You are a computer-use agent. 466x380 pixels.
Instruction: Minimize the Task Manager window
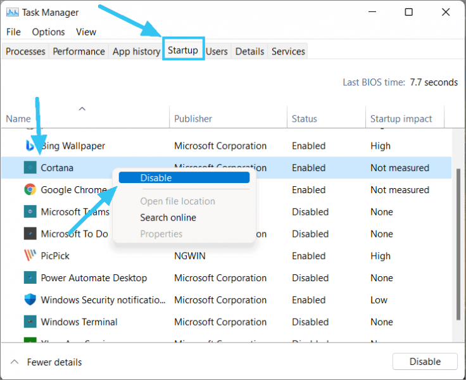tap(372, 12)
